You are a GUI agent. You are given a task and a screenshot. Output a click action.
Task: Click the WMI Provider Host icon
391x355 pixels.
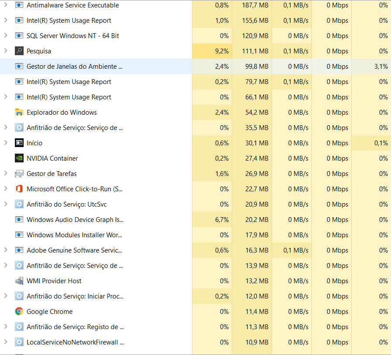point(19,281)
